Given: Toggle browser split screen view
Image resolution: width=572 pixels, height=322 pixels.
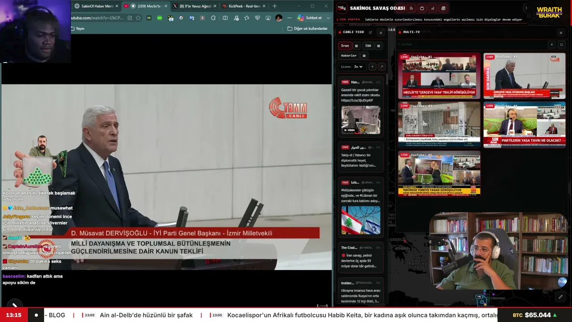Looking at the screenshot, I should (225, 18).
